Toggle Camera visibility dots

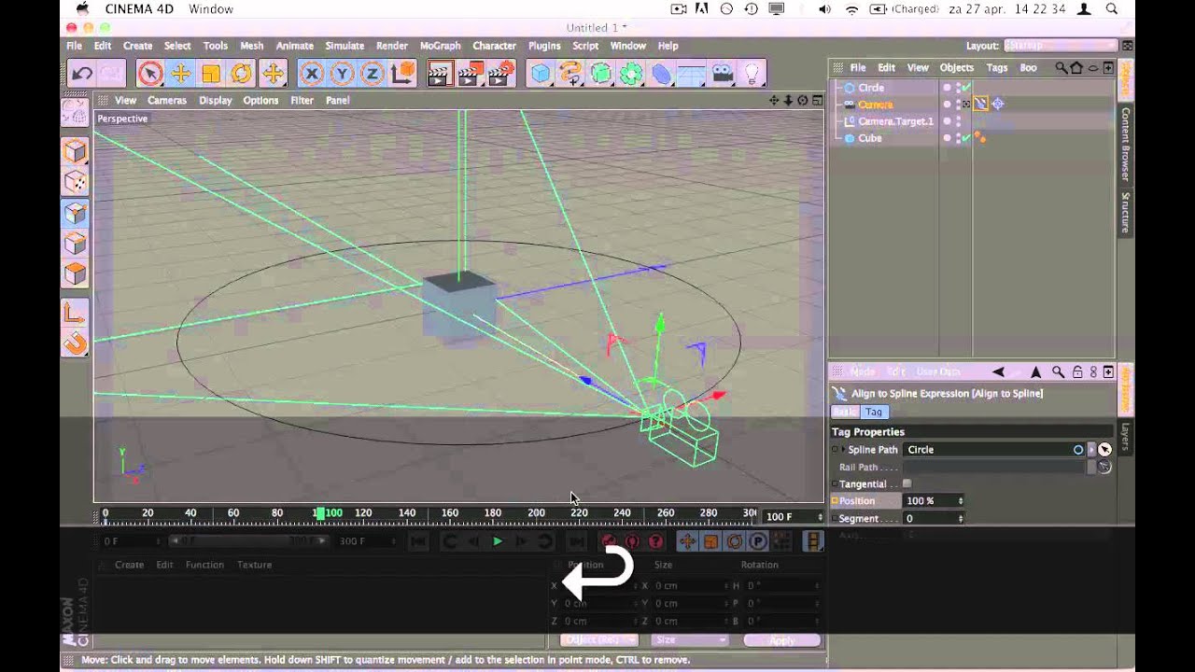click(x=957, y=105)
